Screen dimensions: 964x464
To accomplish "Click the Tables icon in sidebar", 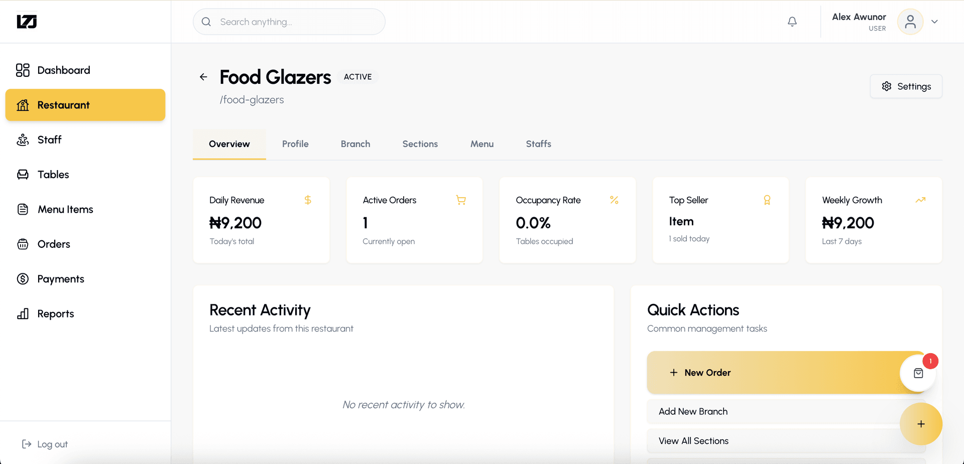I will tap(23, 174).
